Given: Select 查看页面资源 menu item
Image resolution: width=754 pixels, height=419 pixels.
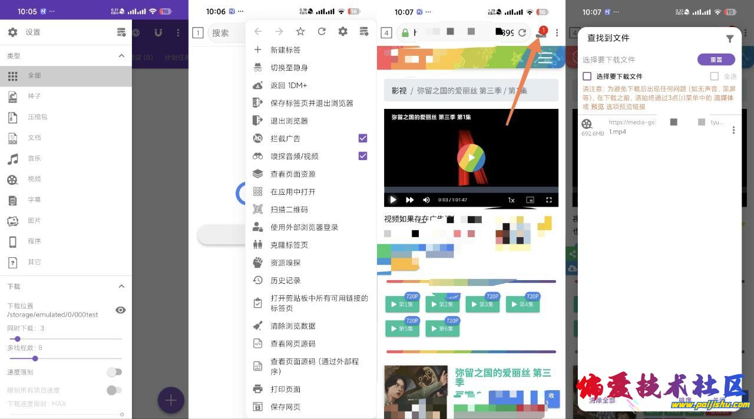Looking at the screenshot, I should 293,174.
